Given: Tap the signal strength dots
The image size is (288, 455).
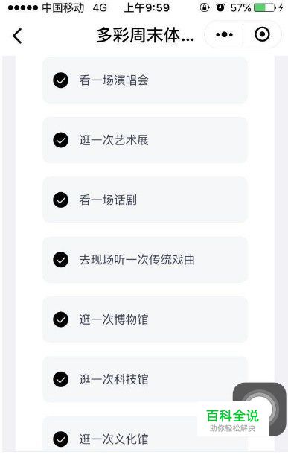Looking at the screenshot, I should [x=23, y=8].
